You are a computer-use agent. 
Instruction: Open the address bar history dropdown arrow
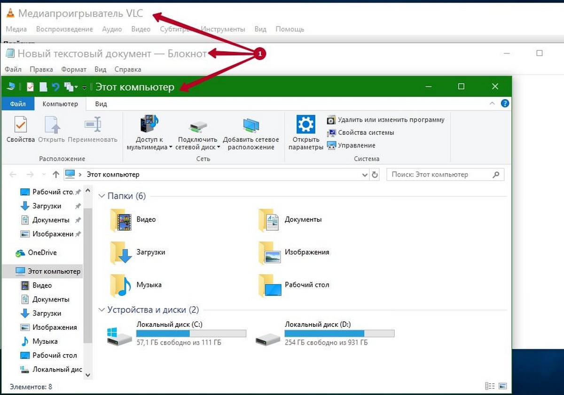pyautogui.click(x=365, y=175)
